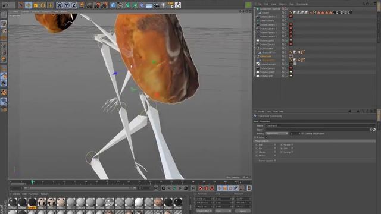Open Attribute Manager Mode menu
This screenshot has height=214, width=381.
point(261,111)
